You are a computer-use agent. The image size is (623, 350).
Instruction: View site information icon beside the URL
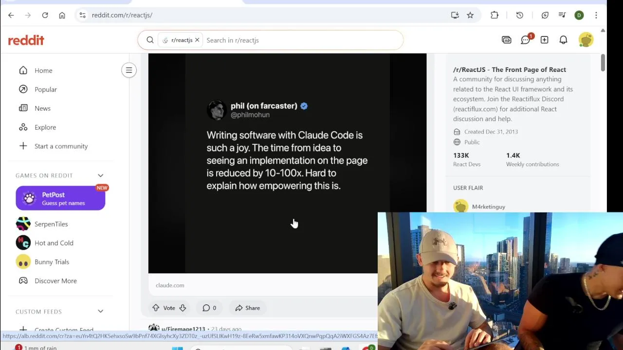82,15
